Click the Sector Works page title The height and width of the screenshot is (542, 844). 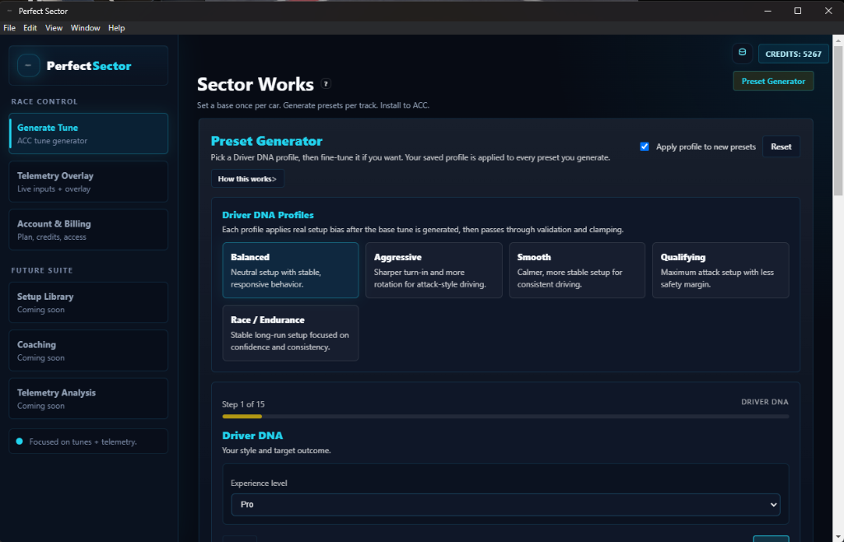click(x=256, y=84)
